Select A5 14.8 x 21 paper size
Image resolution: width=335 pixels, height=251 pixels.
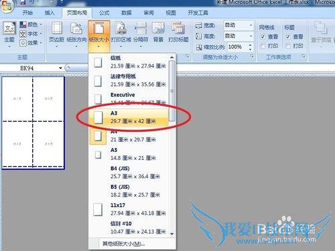129,154
